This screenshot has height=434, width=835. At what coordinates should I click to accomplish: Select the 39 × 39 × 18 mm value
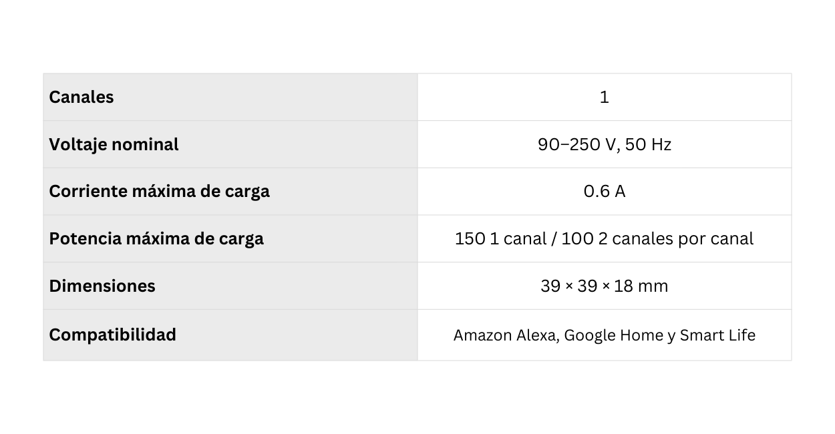(604, 286)
